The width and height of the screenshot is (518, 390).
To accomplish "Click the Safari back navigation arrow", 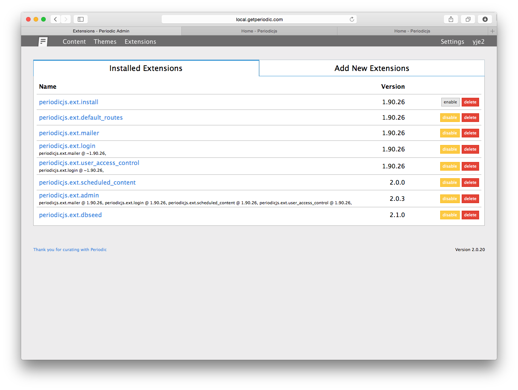I will 56,19.
